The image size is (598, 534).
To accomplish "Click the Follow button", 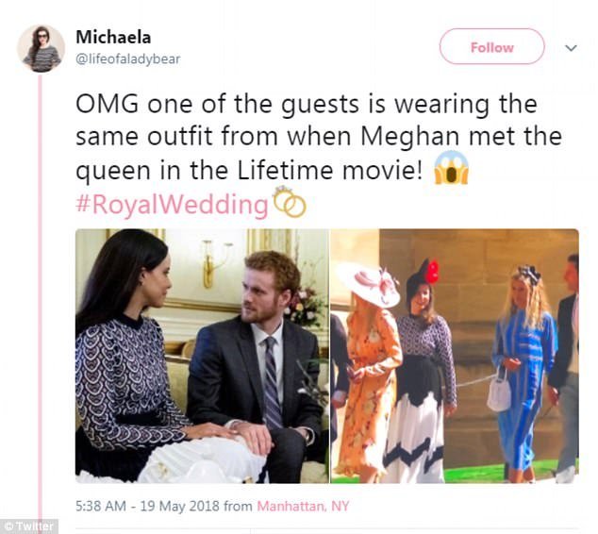I will pos(491,47).
